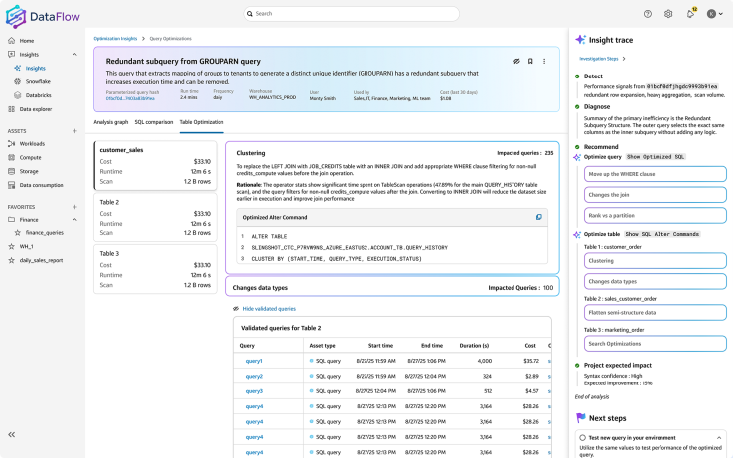
Task: Click the Insight trace sparkle icon
Action: click(580, 40)
